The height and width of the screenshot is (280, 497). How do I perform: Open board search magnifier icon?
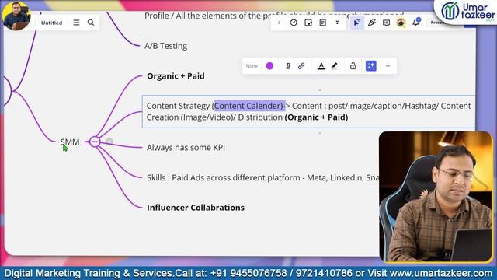point(91,23)
